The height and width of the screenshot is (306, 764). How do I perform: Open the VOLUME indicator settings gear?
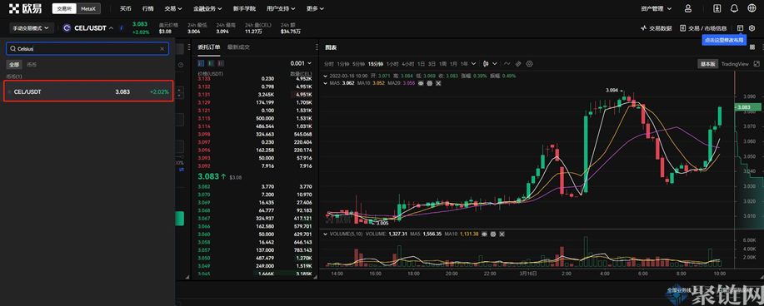point(493,234)
